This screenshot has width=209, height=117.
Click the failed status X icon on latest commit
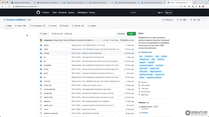(101, 40)
